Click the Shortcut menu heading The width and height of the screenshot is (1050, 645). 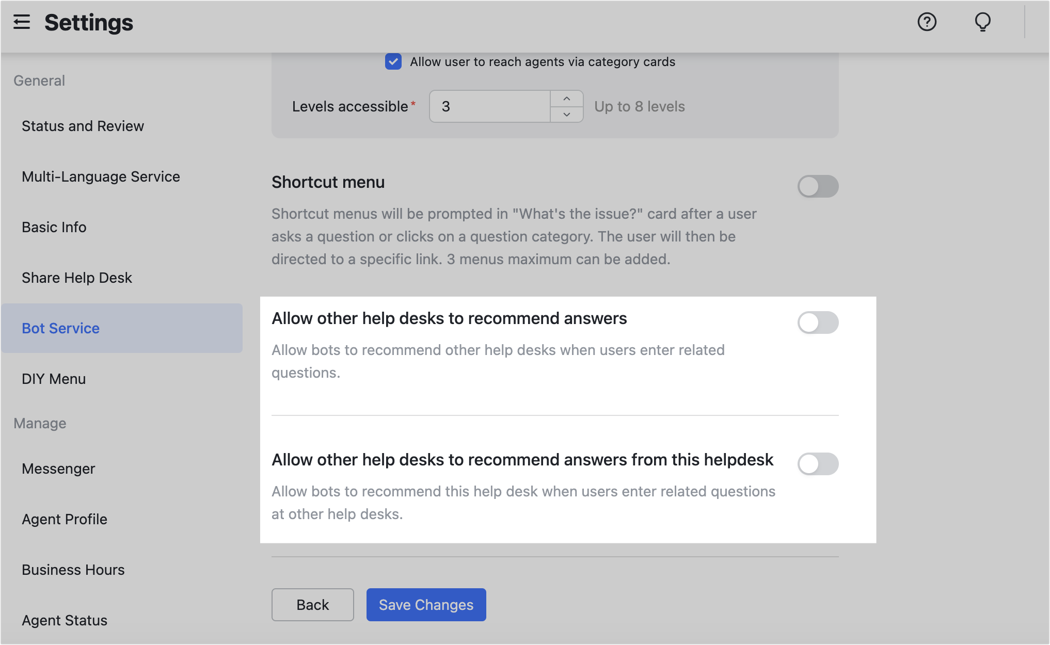pyautogui.click(x=328, y=182)
